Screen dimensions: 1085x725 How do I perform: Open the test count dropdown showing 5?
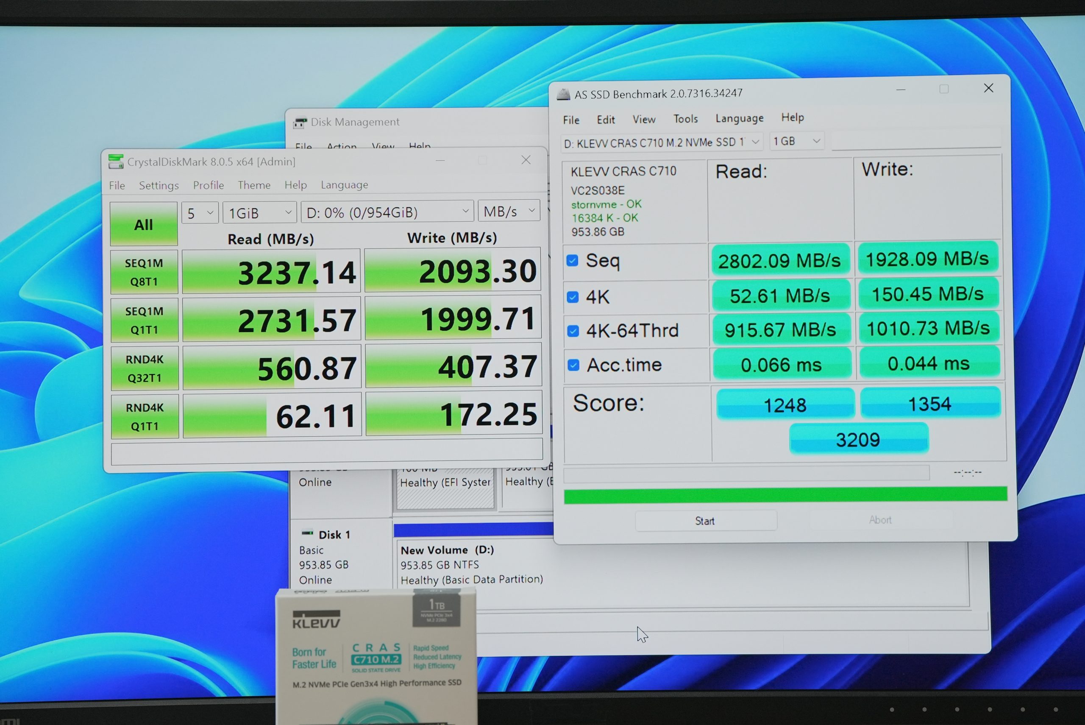tap(200, 213)
